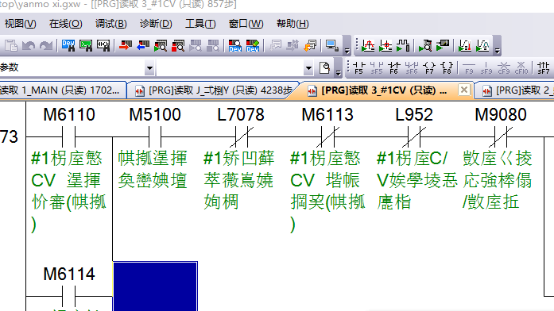
Task: Click the sF7 rising pulse contact icon
Action: click(543, 67)
